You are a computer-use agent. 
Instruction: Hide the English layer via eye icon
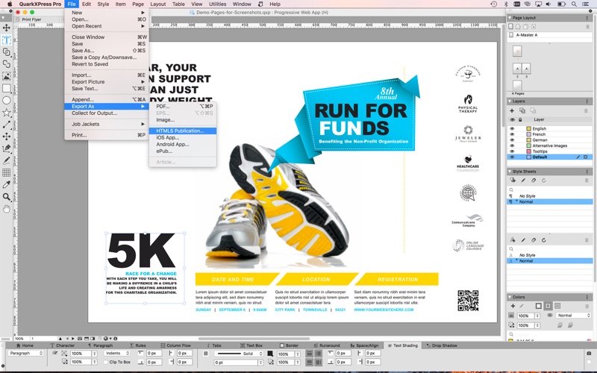[x=512, y=129]
